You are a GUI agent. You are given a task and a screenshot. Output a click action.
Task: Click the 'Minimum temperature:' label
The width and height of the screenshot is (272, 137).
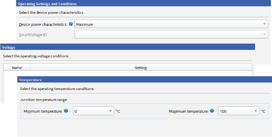[43, 111]
